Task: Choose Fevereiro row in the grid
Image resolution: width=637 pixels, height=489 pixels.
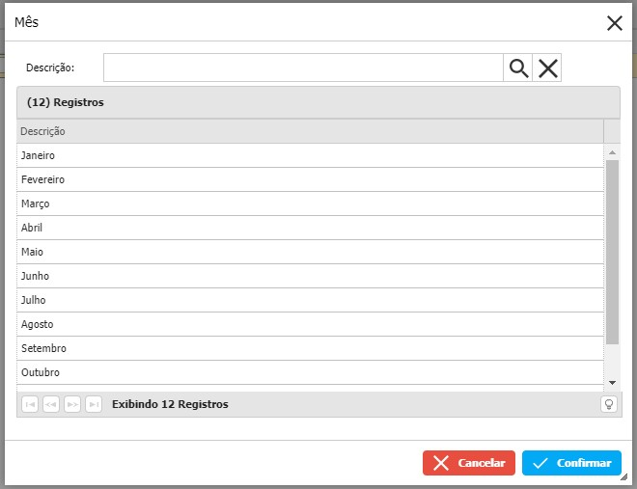Action: pos(309,179)
